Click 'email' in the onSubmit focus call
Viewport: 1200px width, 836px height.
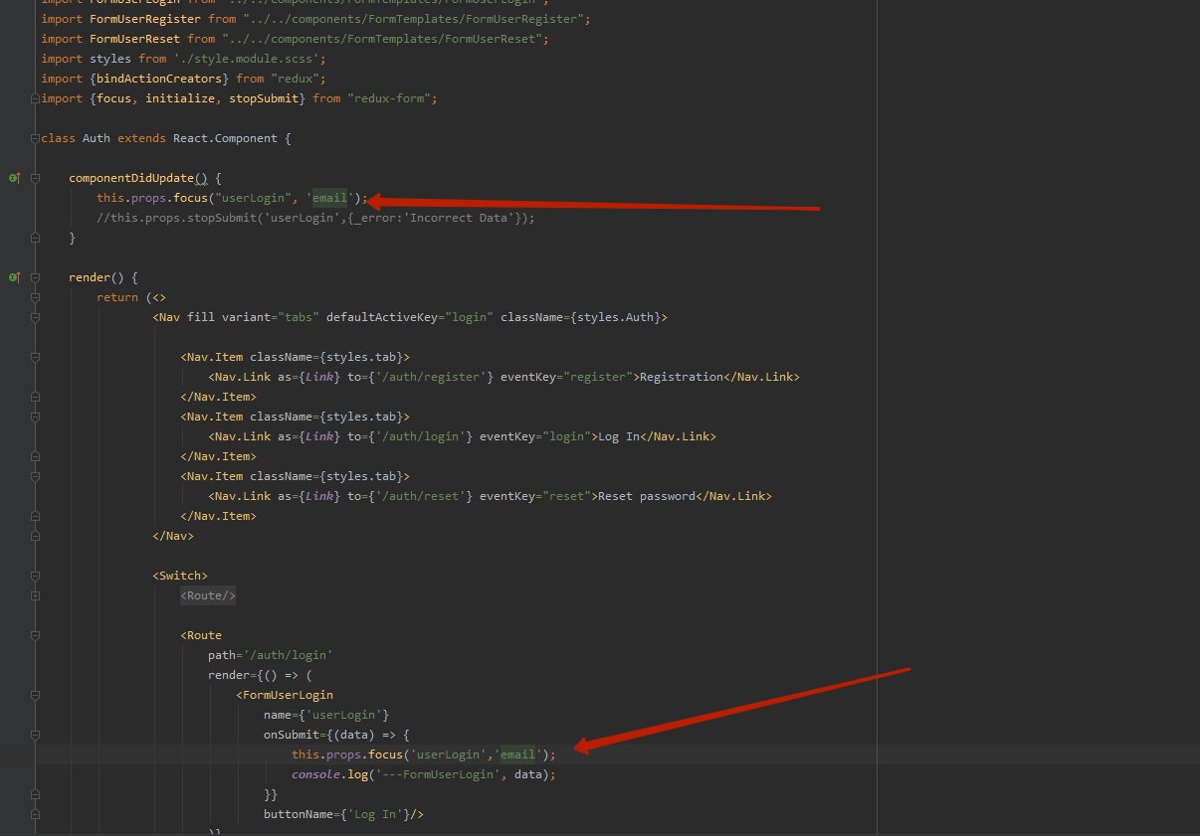point(517,754)
